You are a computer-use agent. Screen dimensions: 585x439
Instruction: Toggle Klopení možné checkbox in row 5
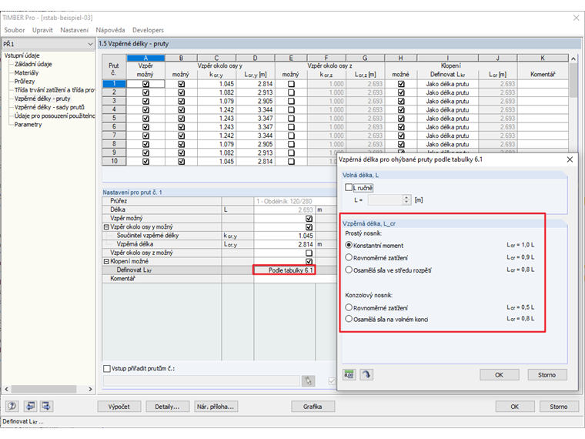click(x=401, y=119)
